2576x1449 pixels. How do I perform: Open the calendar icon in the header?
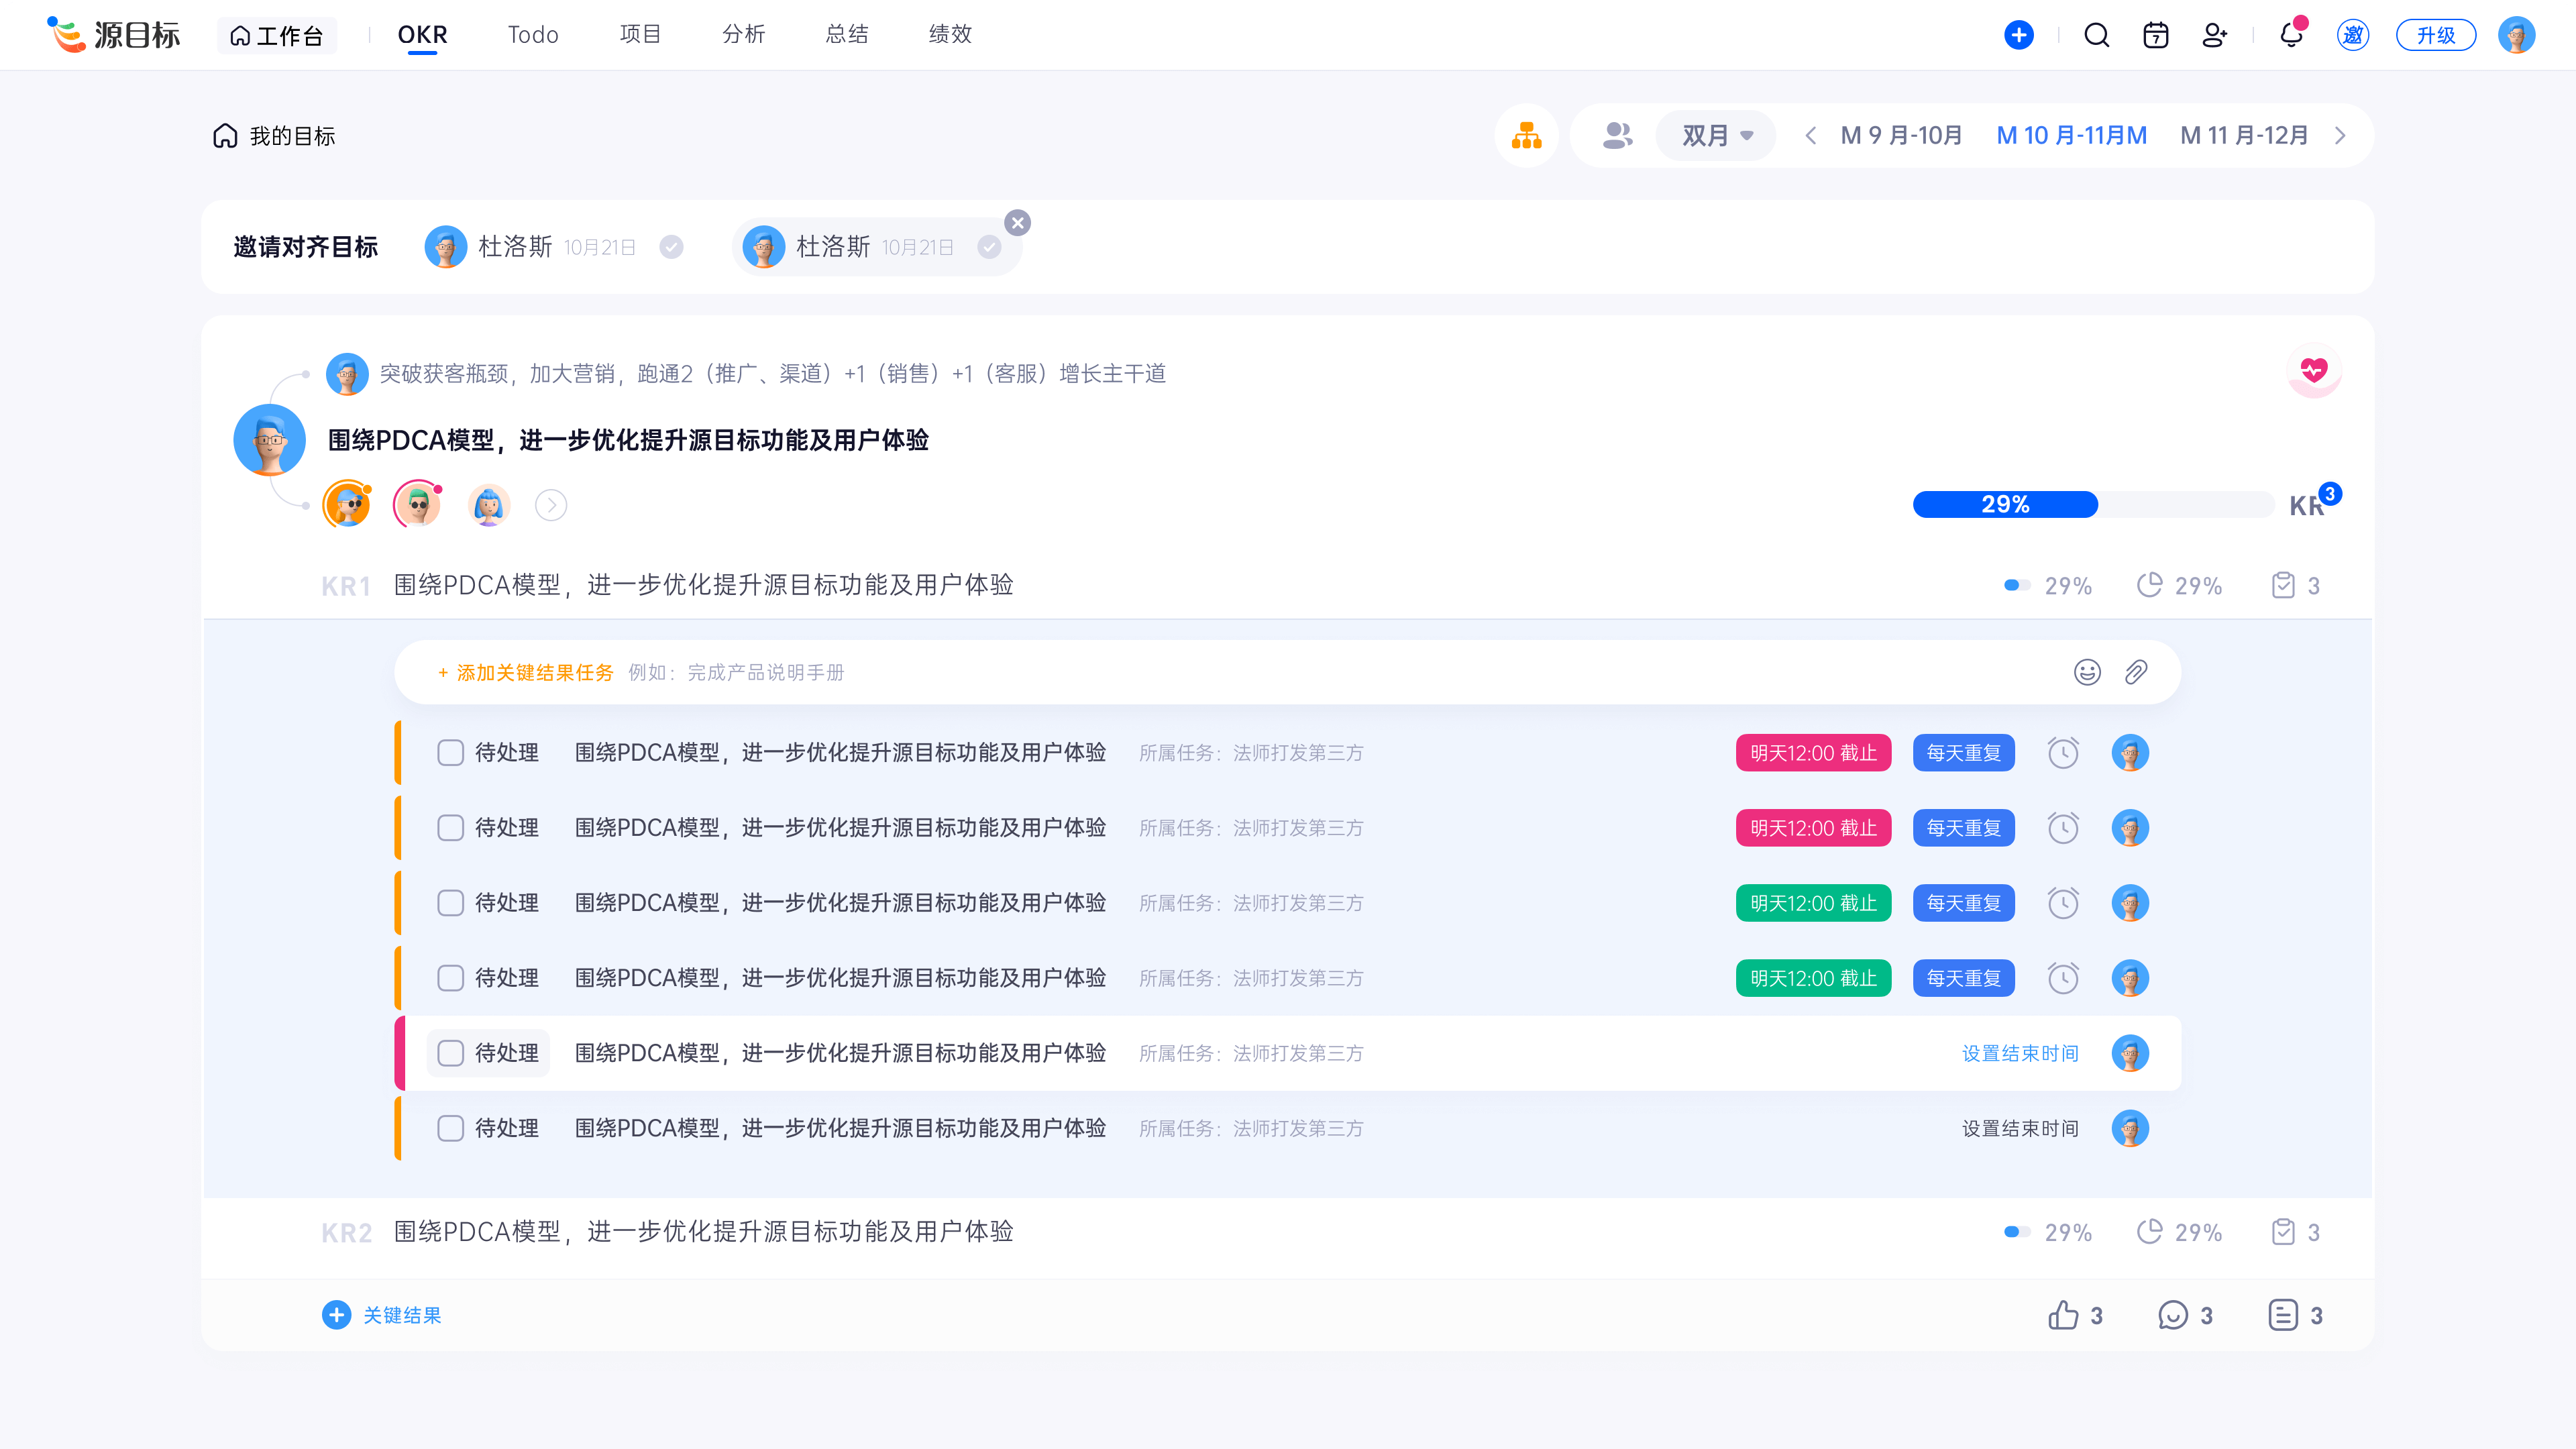point(2155,35)
